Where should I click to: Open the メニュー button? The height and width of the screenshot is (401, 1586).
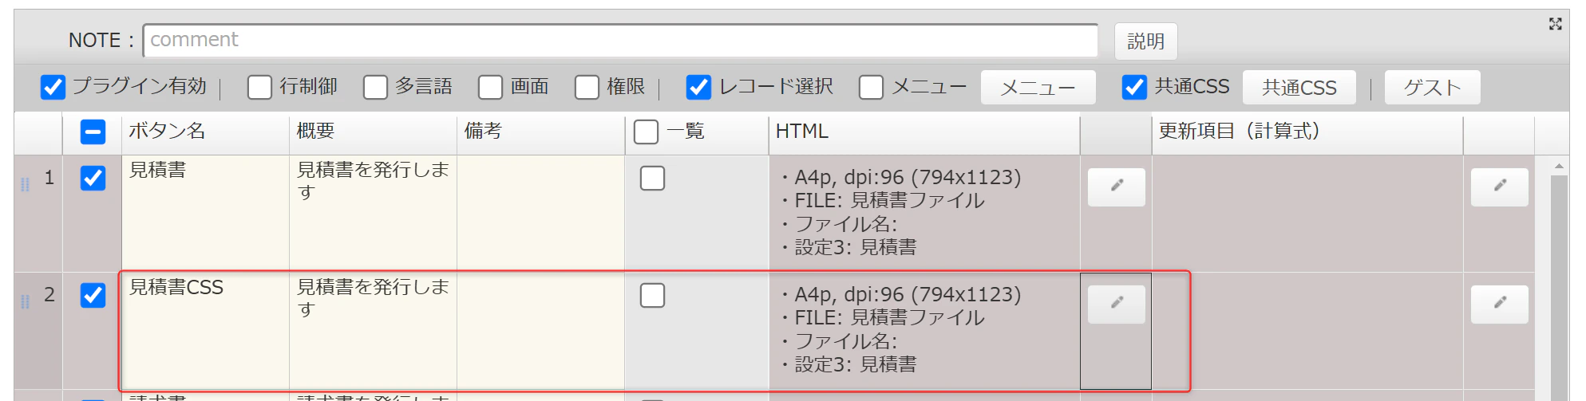pos(1038,87)
